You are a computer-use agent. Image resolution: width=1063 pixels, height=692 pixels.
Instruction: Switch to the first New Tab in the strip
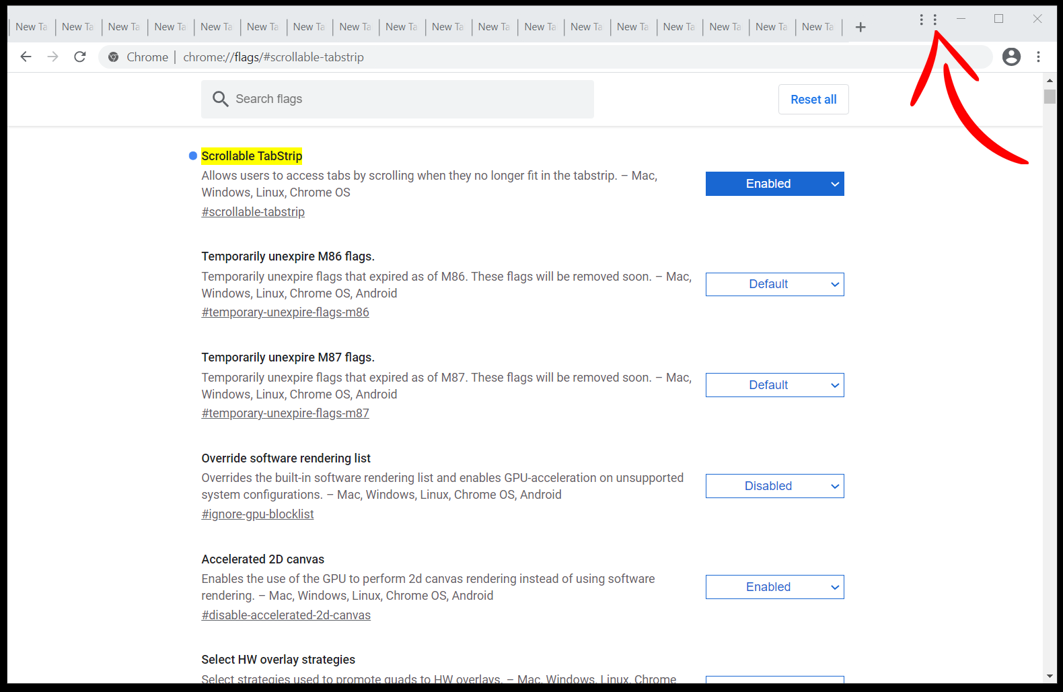click(32, 27)
